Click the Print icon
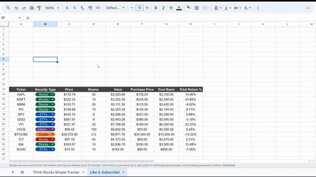 tap(32, 8)
